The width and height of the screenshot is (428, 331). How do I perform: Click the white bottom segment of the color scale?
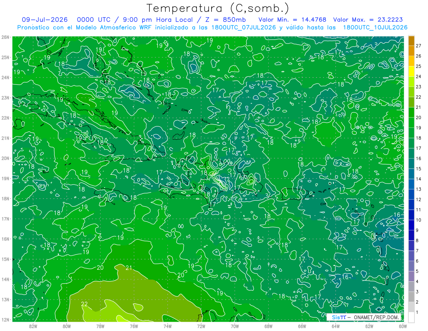(411, 317)
